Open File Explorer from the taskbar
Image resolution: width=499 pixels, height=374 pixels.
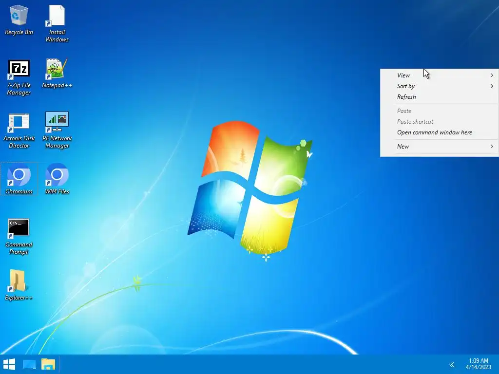click(48, 364)
